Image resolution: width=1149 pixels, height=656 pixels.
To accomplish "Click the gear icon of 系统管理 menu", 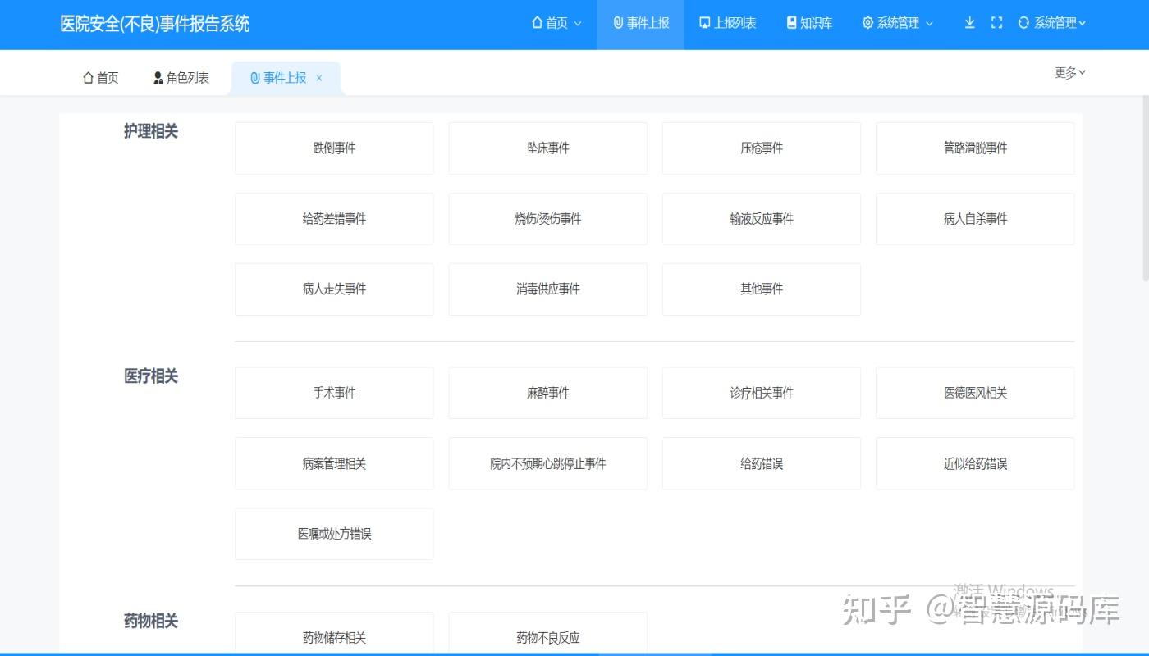I will 867,23.
